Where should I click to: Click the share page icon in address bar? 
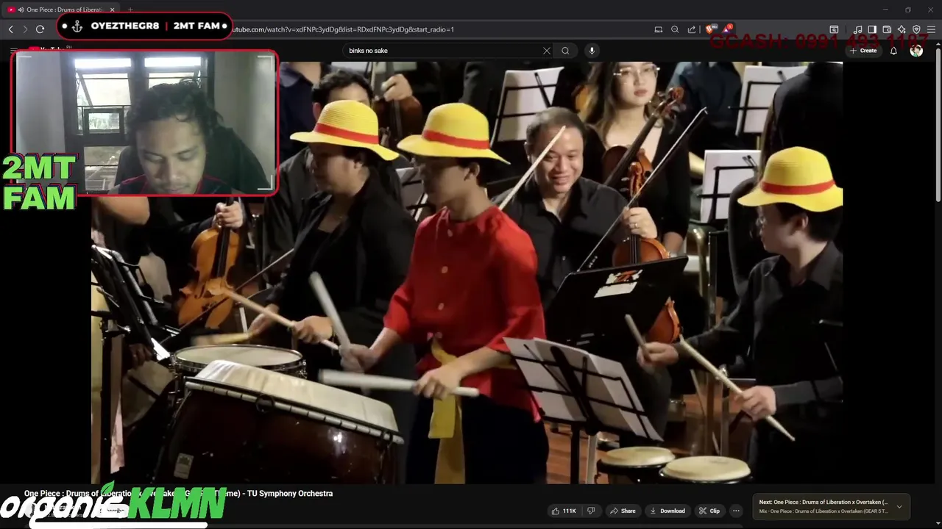point(692,29)
